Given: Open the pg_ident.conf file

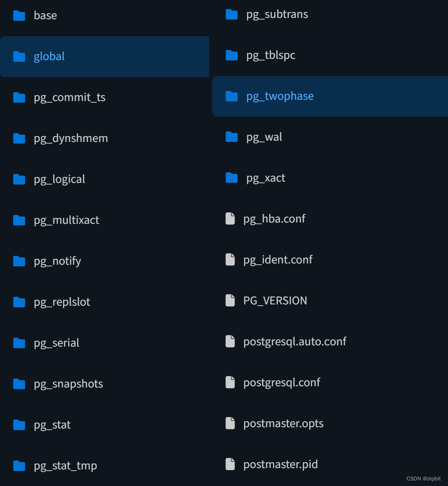Looking at the screenshot, I should [x=278, y=259].
